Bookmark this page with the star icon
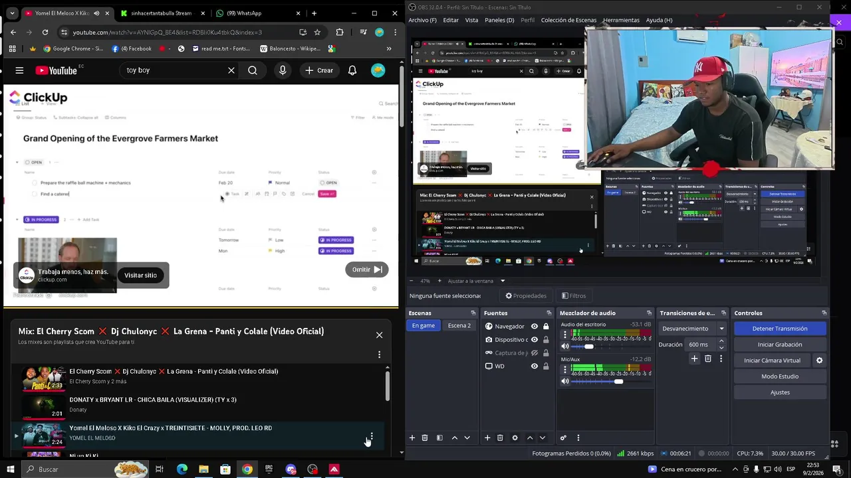The height and width of the screenshot is (478, 851). click(x=317, y=32)
